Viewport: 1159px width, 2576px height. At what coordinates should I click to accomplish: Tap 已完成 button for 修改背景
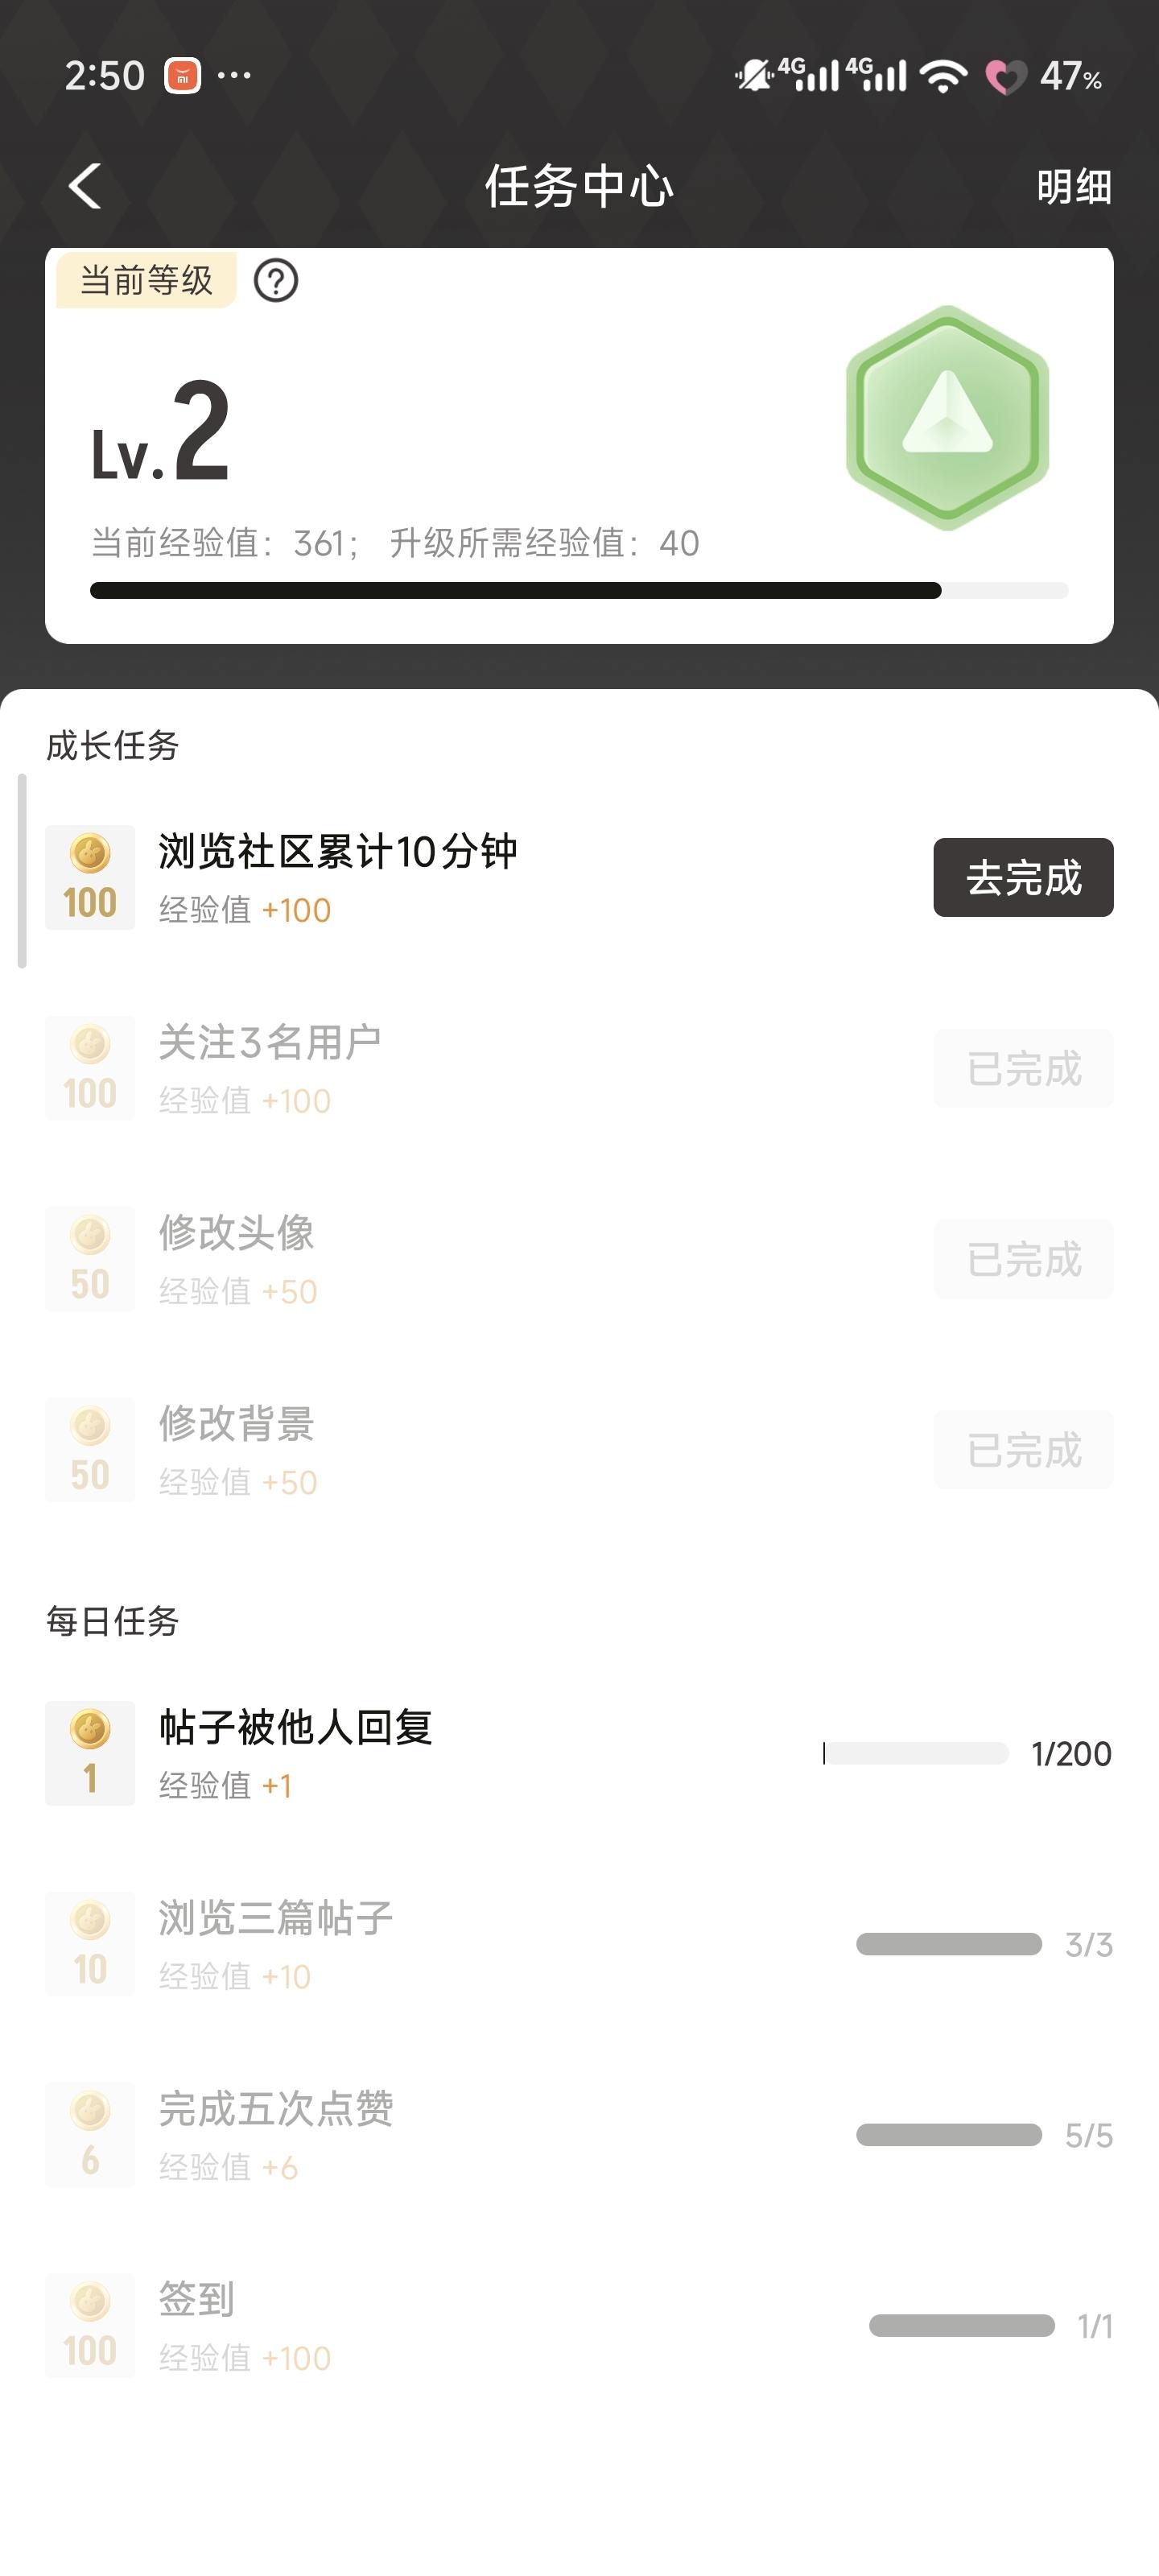pyautogui.click(x=1023, y=1450)
